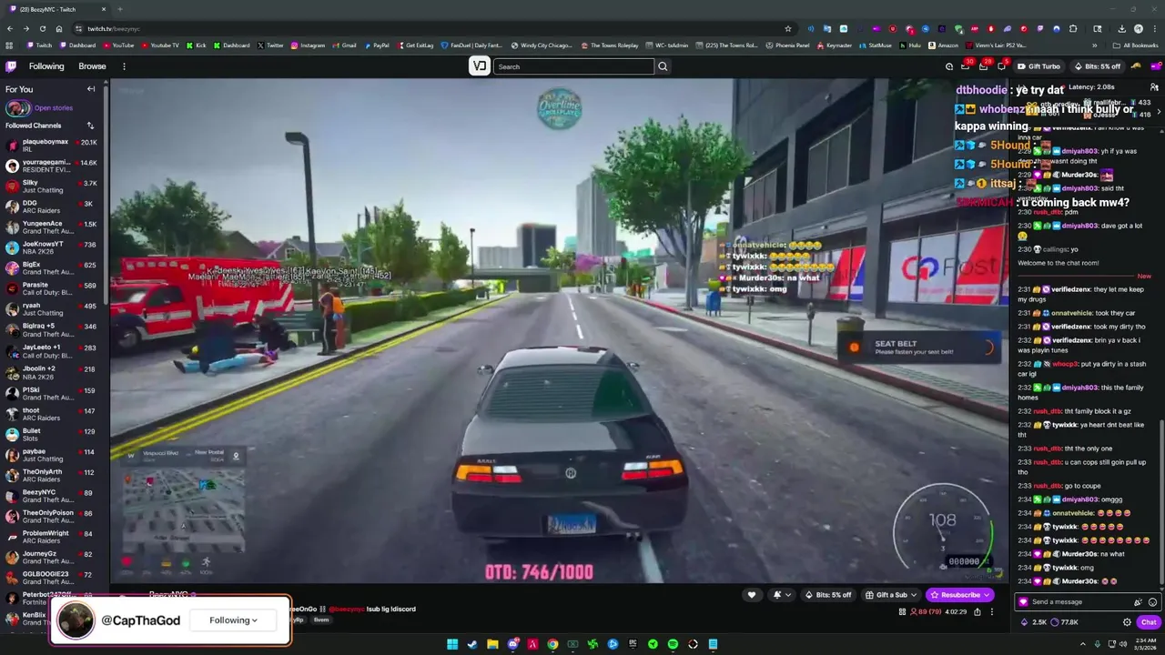Screen dimensions: 1165x655
Task: Open the Windows Start menu
Action: [x=452, y=644]
